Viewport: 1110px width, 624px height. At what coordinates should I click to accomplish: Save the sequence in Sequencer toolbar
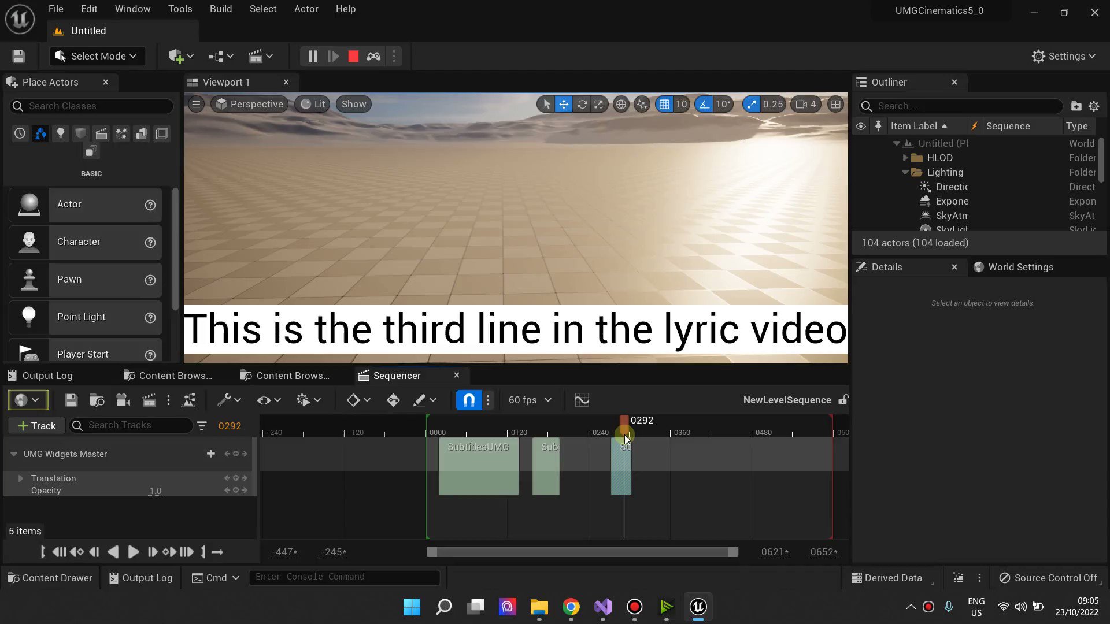tap(71, 400)
